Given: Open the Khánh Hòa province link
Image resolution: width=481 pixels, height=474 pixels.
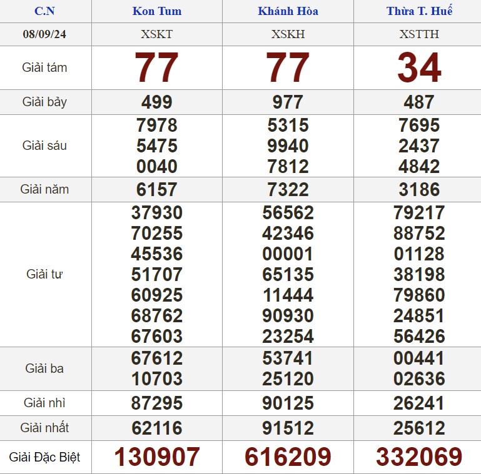Looking at the screenshot, I should click(x=288, y=11).
